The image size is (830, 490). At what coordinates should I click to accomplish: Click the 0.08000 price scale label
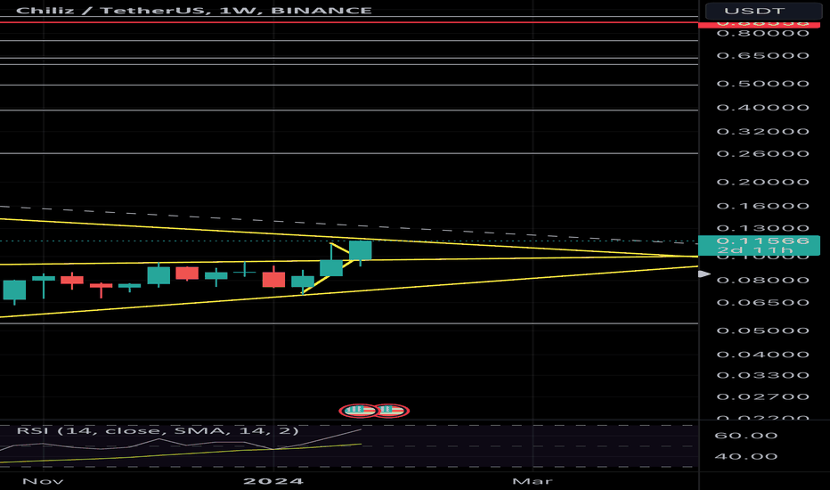pos(763,281)
